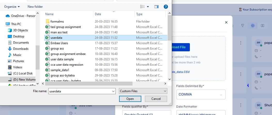Click the Cancel button

(156, 99)
